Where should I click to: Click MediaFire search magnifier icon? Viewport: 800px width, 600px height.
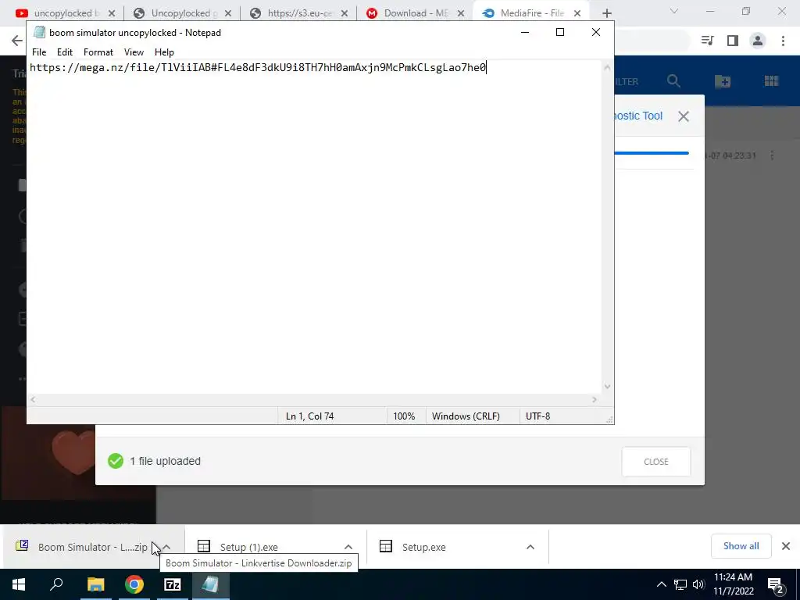(673, 81)
